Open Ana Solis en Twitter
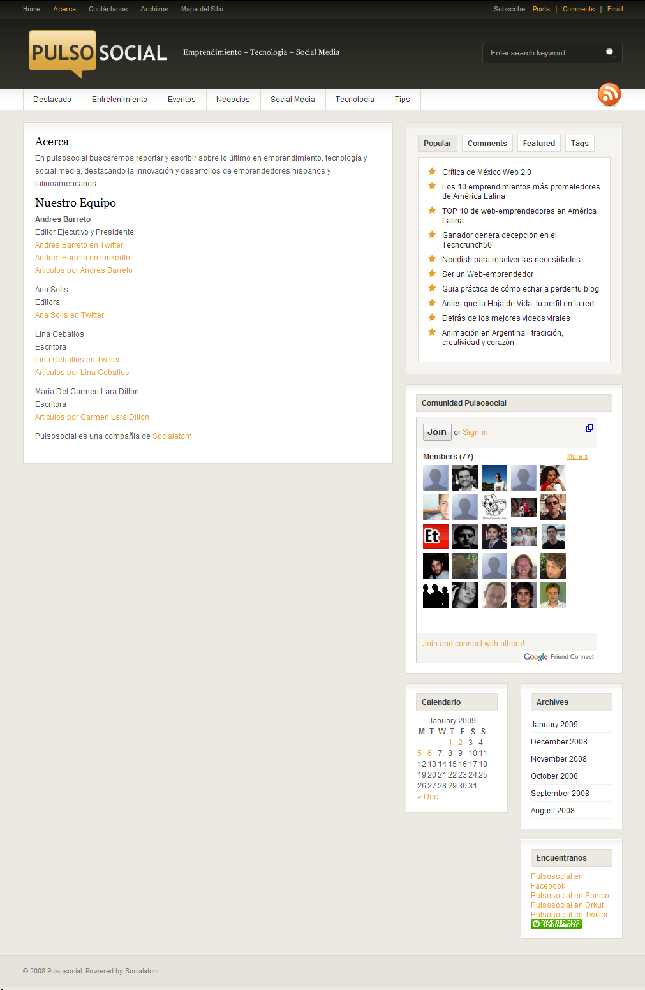Screen dimensions: 645x990 [x=70, y=315]
